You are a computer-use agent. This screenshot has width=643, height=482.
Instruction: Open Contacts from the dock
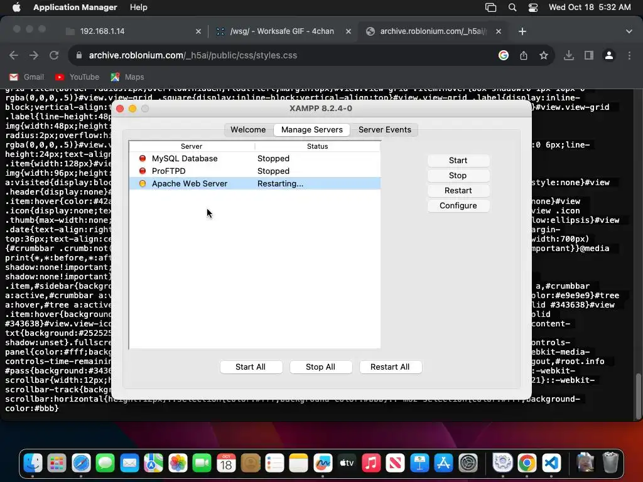click(x=250, y=463)
